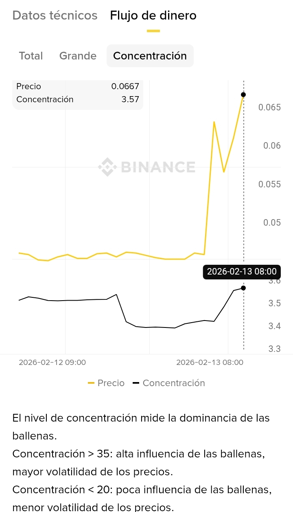The height and width of the screenshot is (512, 293).
Task: Open the Total money flow view
Action: point(31,56)
